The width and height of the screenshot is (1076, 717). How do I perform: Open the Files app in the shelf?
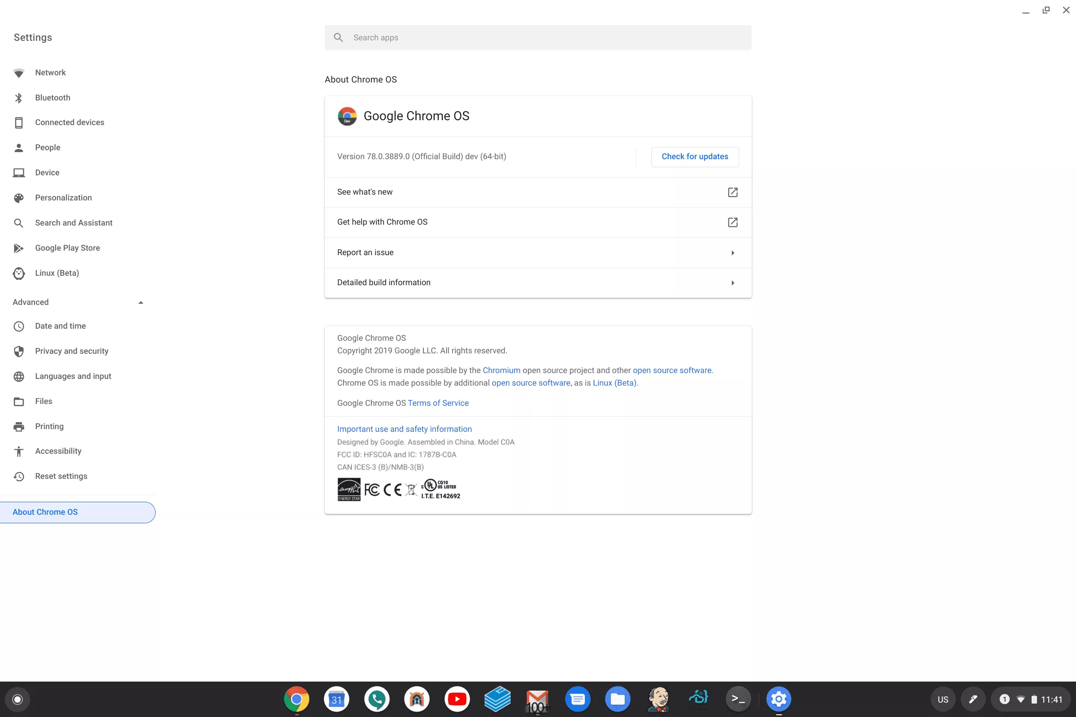[x=617, y=699]
